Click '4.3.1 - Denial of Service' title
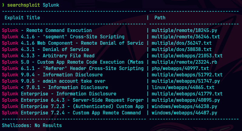Viewport: 242px width, 131px height. pos(55,49)
